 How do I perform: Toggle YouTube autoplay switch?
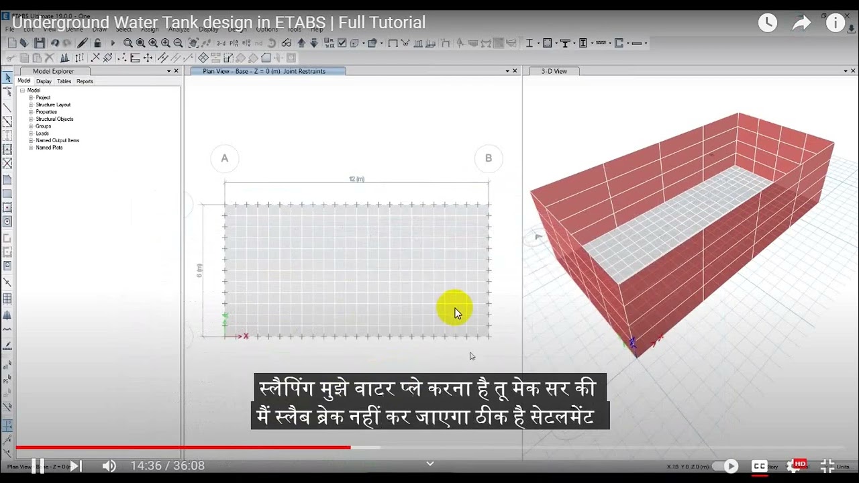point(725,466)
